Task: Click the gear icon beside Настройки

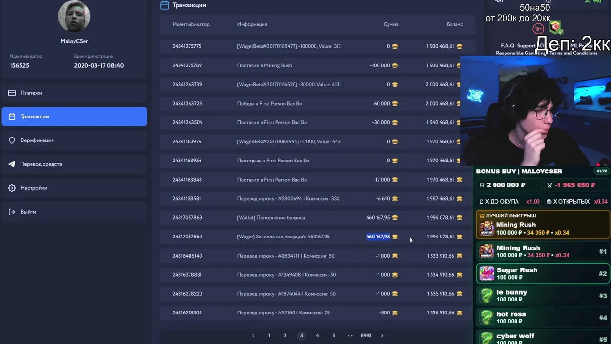Action: click(12, 188)
